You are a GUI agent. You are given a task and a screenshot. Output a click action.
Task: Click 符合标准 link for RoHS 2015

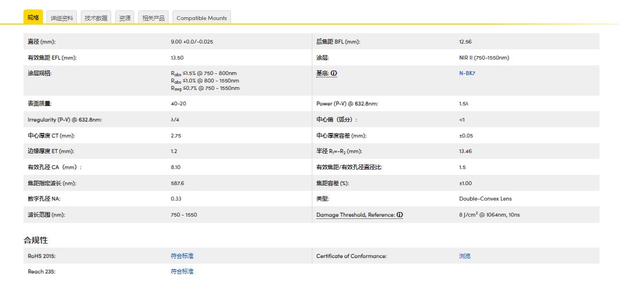point(182,256)
